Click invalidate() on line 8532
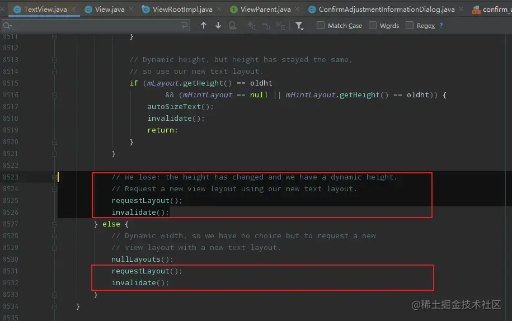This screenshot has height=321, width=512. tap(140, 283)
